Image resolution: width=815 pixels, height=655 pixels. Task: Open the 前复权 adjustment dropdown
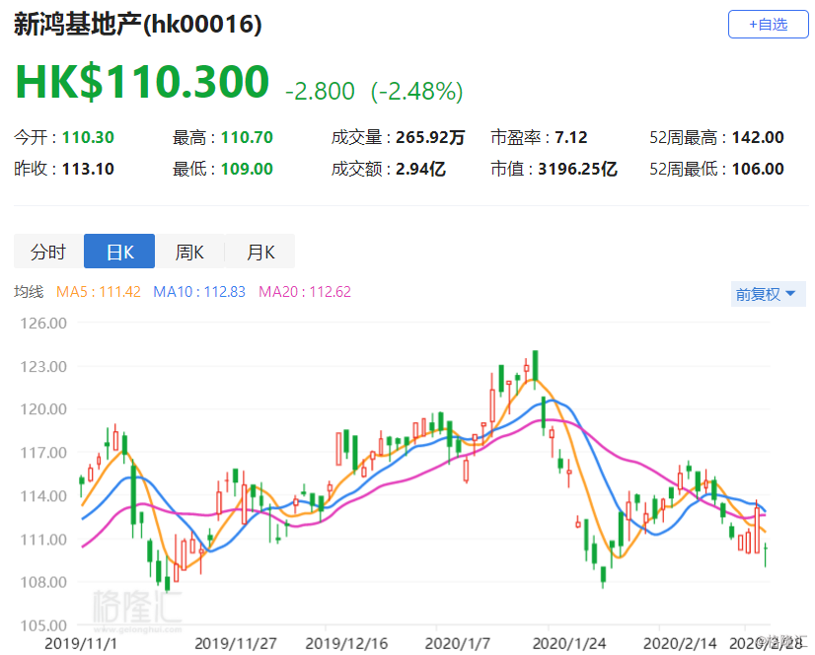(x=768, y=294)
